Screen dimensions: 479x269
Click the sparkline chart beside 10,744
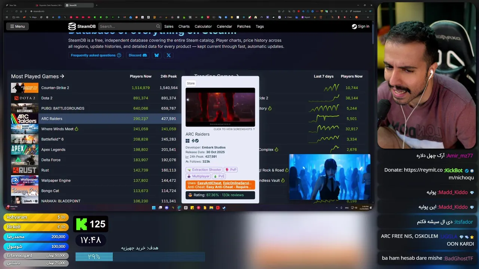[x=332, y=88]
